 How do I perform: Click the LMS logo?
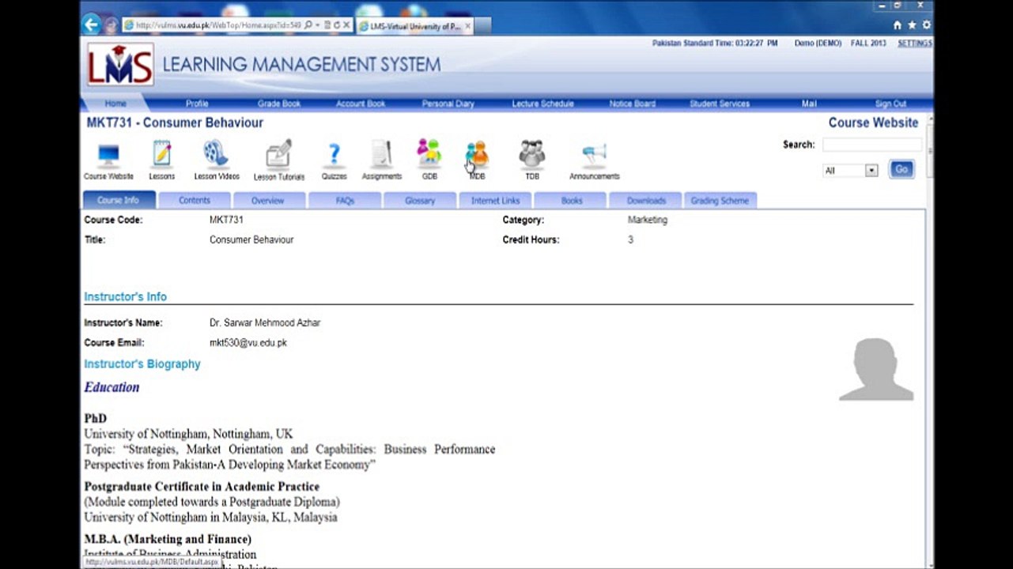point(120,65)
